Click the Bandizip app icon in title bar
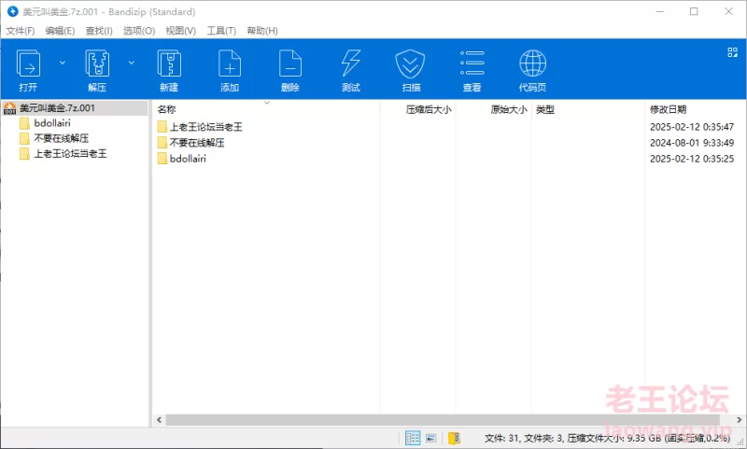The height and width of the screenshot is (449, 747). click(x=13, y=11)
